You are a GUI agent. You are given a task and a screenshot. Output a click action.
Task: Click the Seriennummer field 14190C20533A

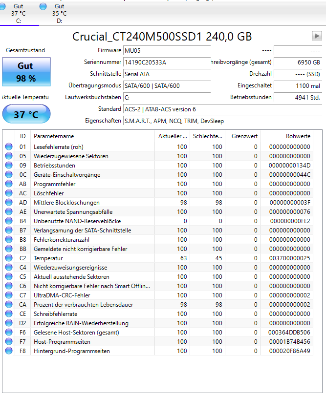tap(167, 63)
